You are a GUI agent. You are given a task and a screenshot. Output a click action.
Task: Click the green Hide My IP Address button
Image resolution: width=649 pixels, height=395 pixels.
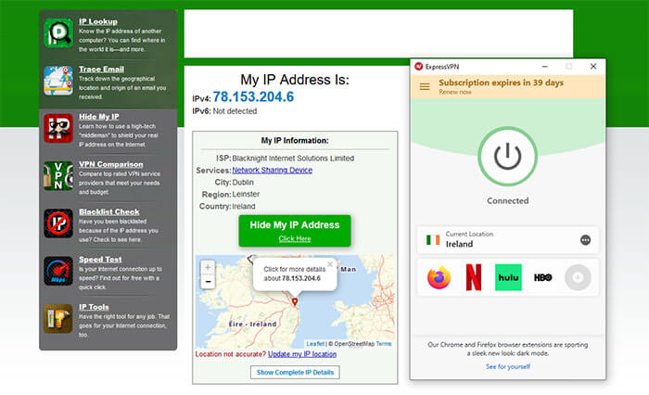tap(295, 231)
